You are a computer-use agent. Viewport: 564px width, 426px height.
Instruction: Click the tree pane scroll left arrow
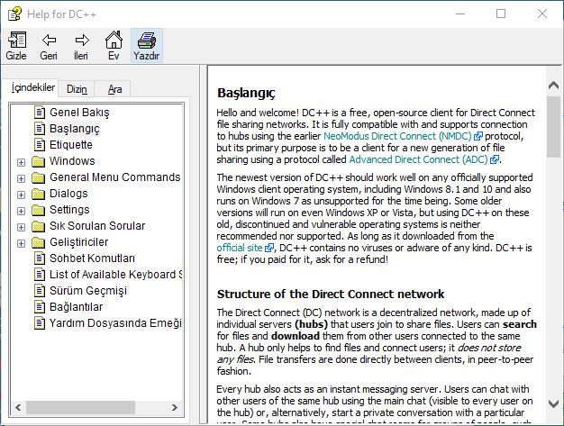(x=18, y=407)
